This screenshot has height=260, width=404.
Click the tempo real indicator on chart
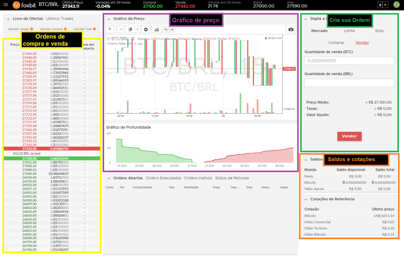[x=273, y=38]
